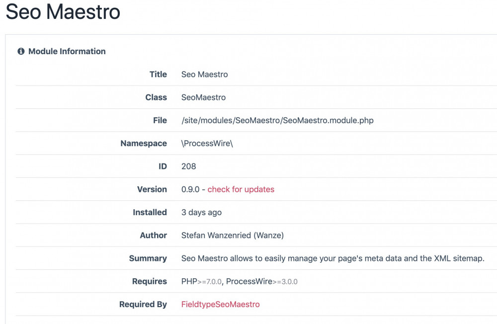Select the \ProcessWire\ namespace value
The width and height of the screenshot is (497, 324).
point(207,144)
